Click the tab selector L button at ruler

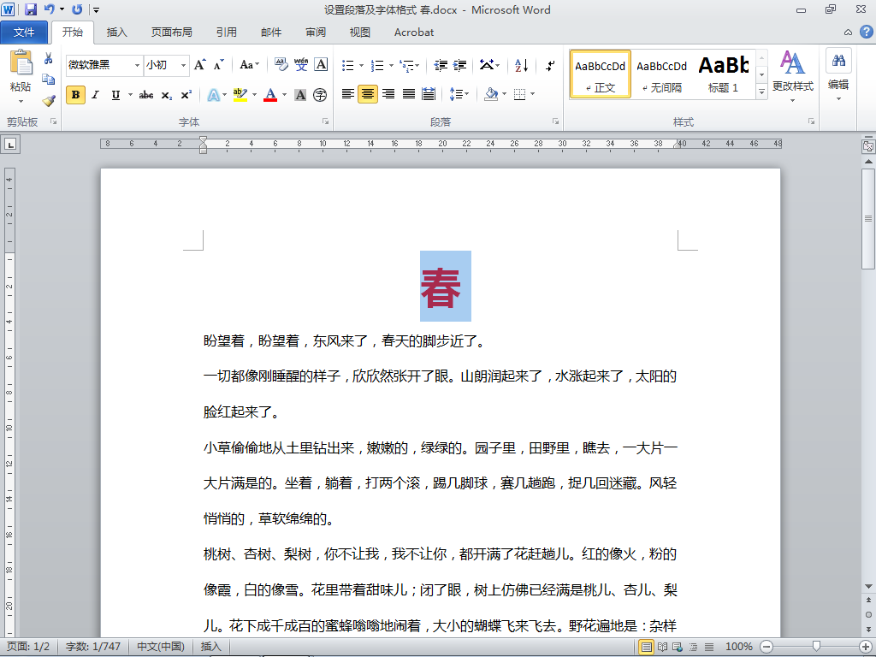pos(10,145)
